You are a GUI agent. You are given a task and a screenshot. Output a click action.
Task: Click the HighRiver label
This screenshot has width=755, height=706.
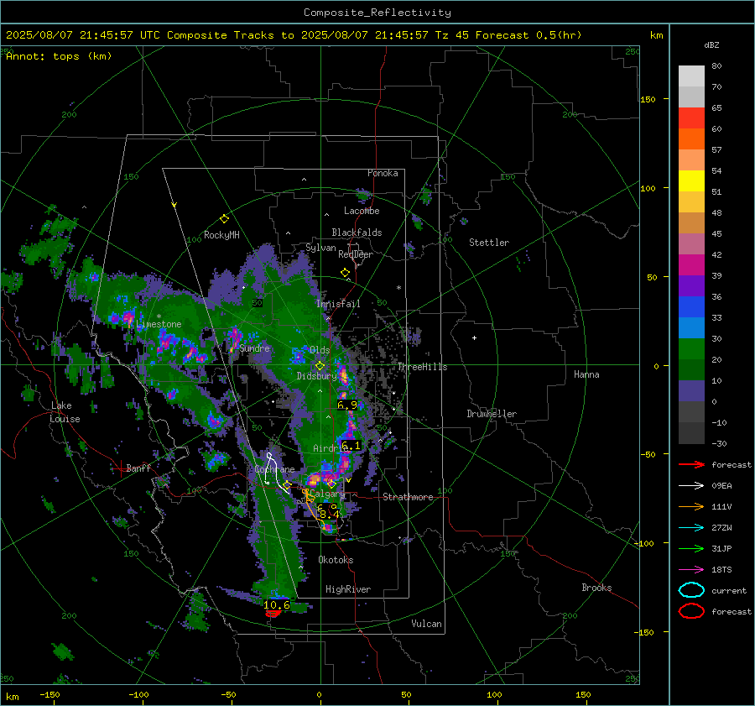coord(348,589)
